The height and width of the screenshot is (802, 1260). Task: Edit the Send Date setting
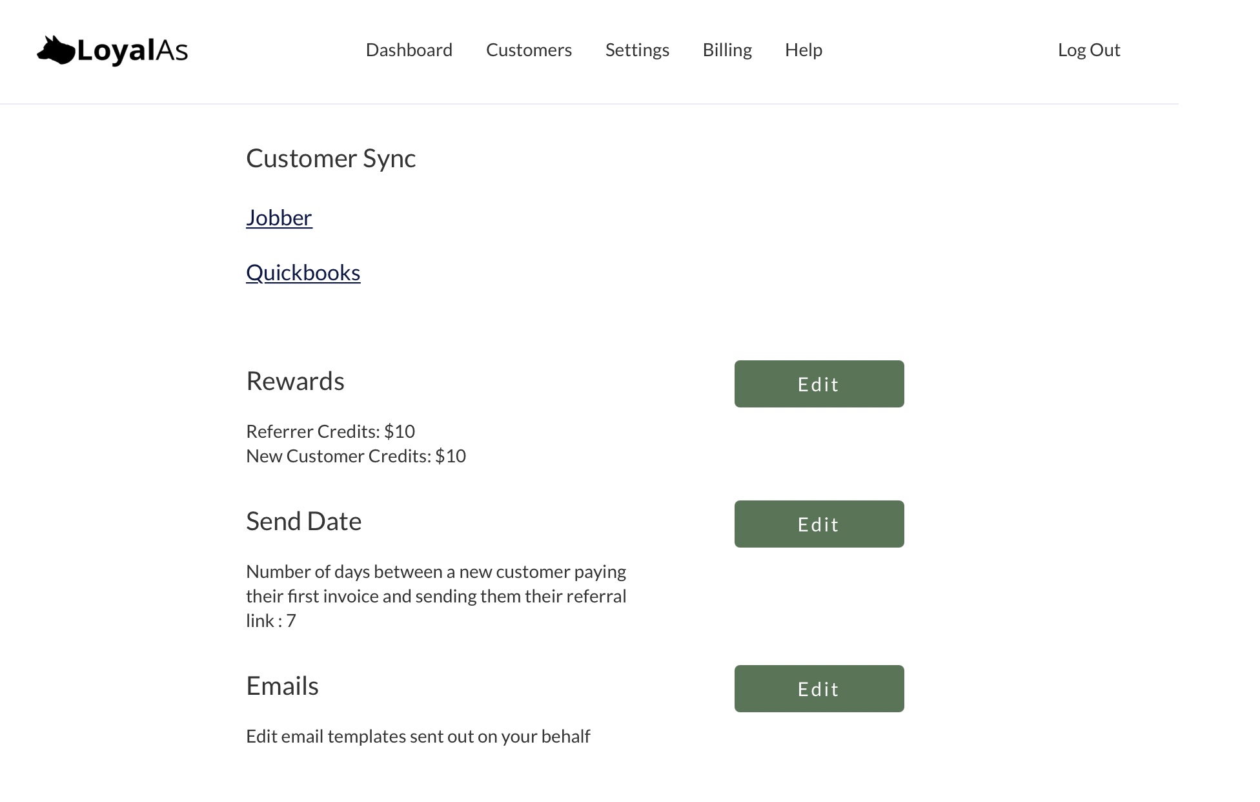pyautogui.click(x=818, y=524)
